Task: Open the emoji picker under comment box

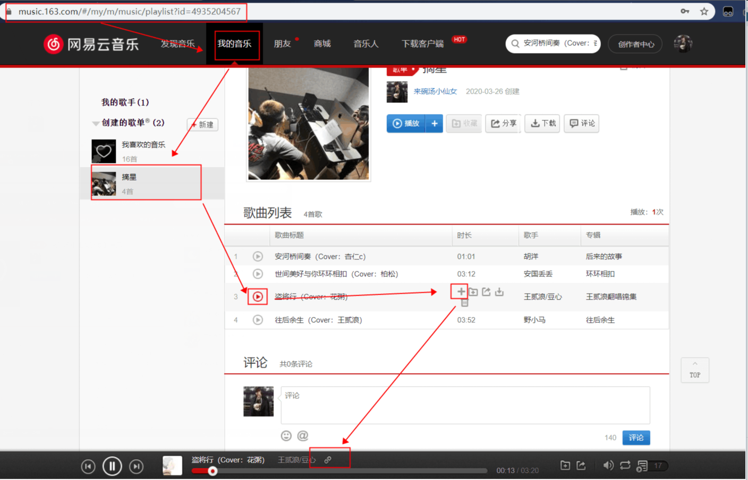Action: click(x=286, y=435)
